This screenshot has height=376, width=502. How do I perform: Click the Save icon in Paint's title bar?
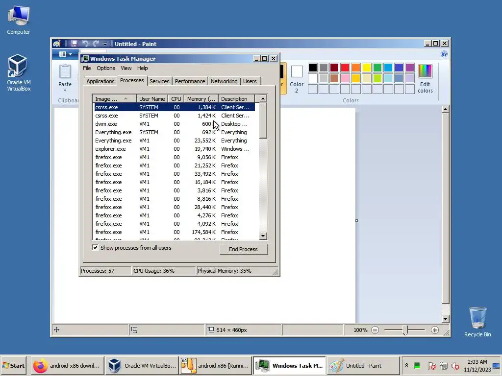tap(74, 44)
